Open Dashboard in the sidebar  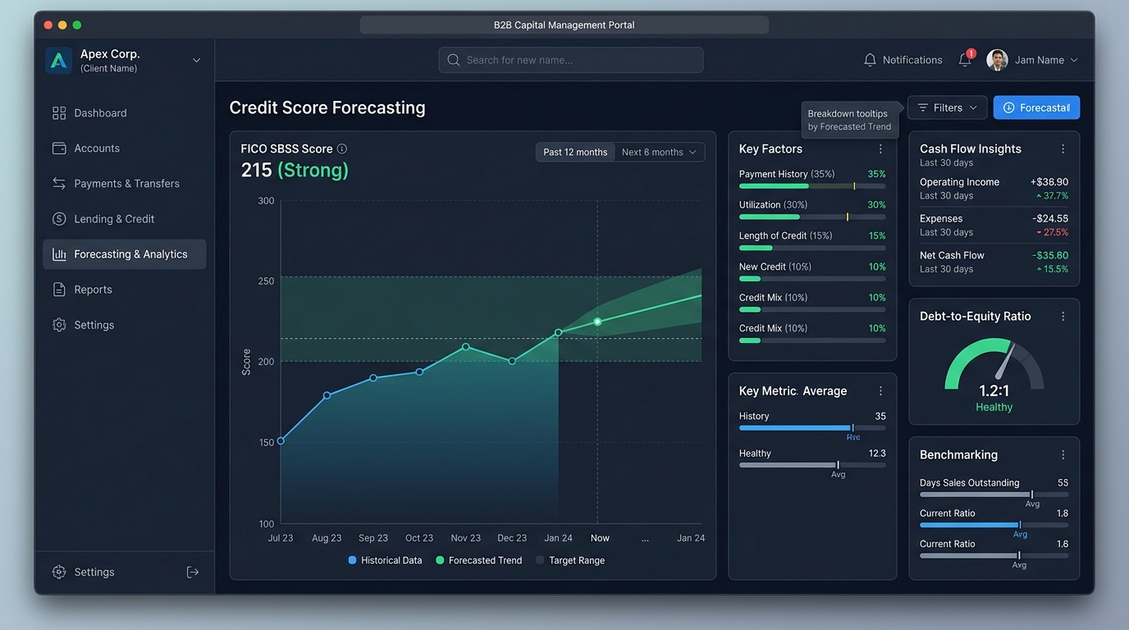pos(124,113)
